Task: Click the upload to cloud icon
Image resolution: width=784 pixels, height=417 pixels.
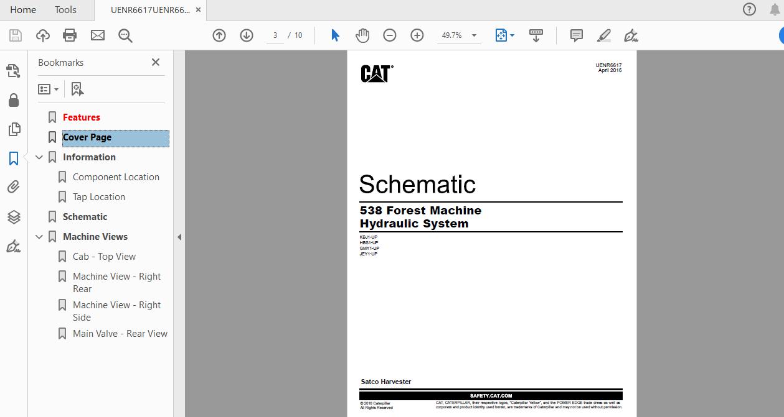Action: pyautogui.click(x=42, y=35)
